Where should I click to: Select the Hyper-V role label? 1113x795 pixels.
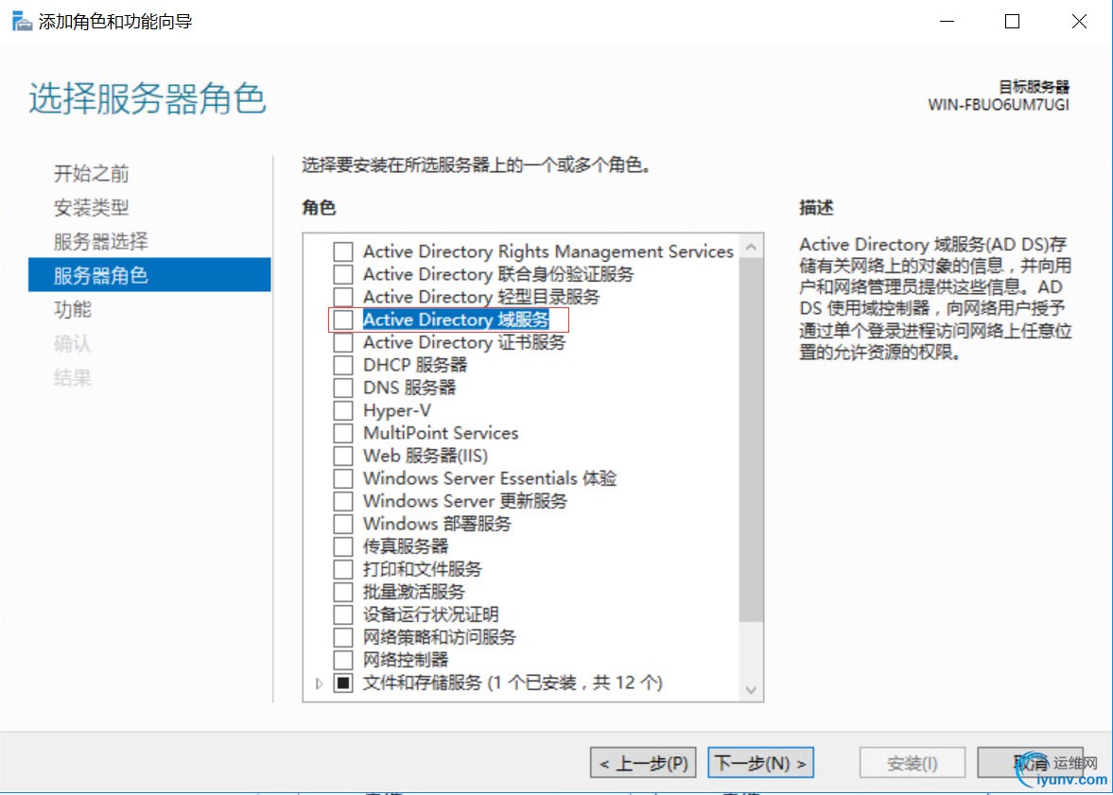tap(397, 411)
